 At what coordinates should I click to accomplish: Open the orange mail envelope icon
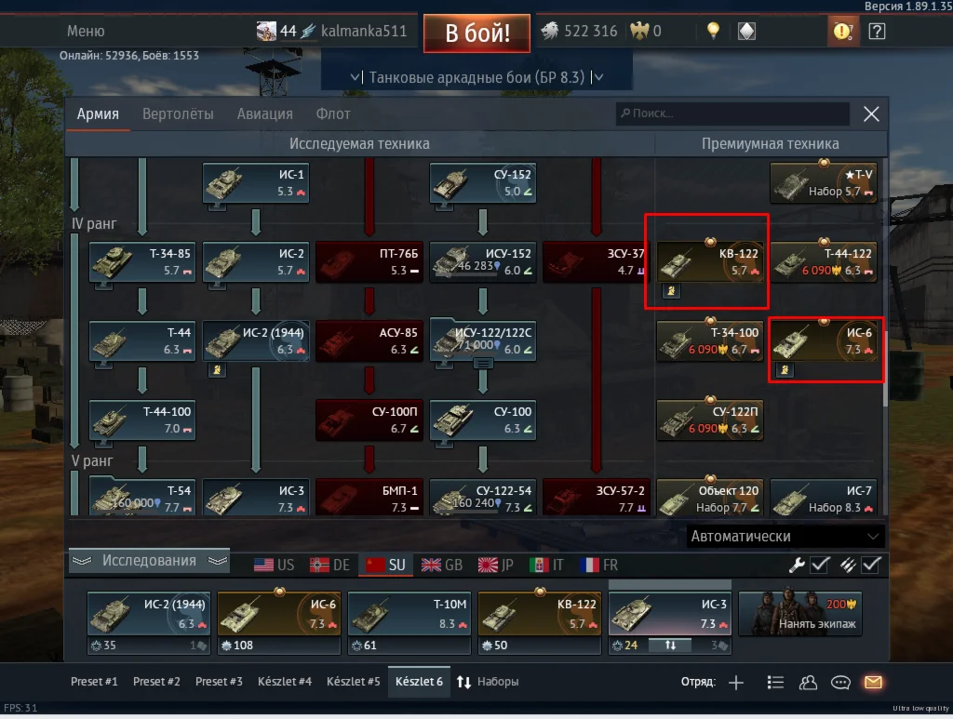[873, 682]
